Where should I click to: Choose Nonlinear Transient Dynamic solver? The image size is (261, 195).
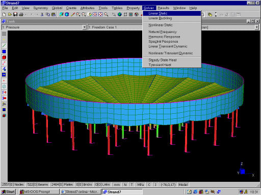click(x=172, y=53)
